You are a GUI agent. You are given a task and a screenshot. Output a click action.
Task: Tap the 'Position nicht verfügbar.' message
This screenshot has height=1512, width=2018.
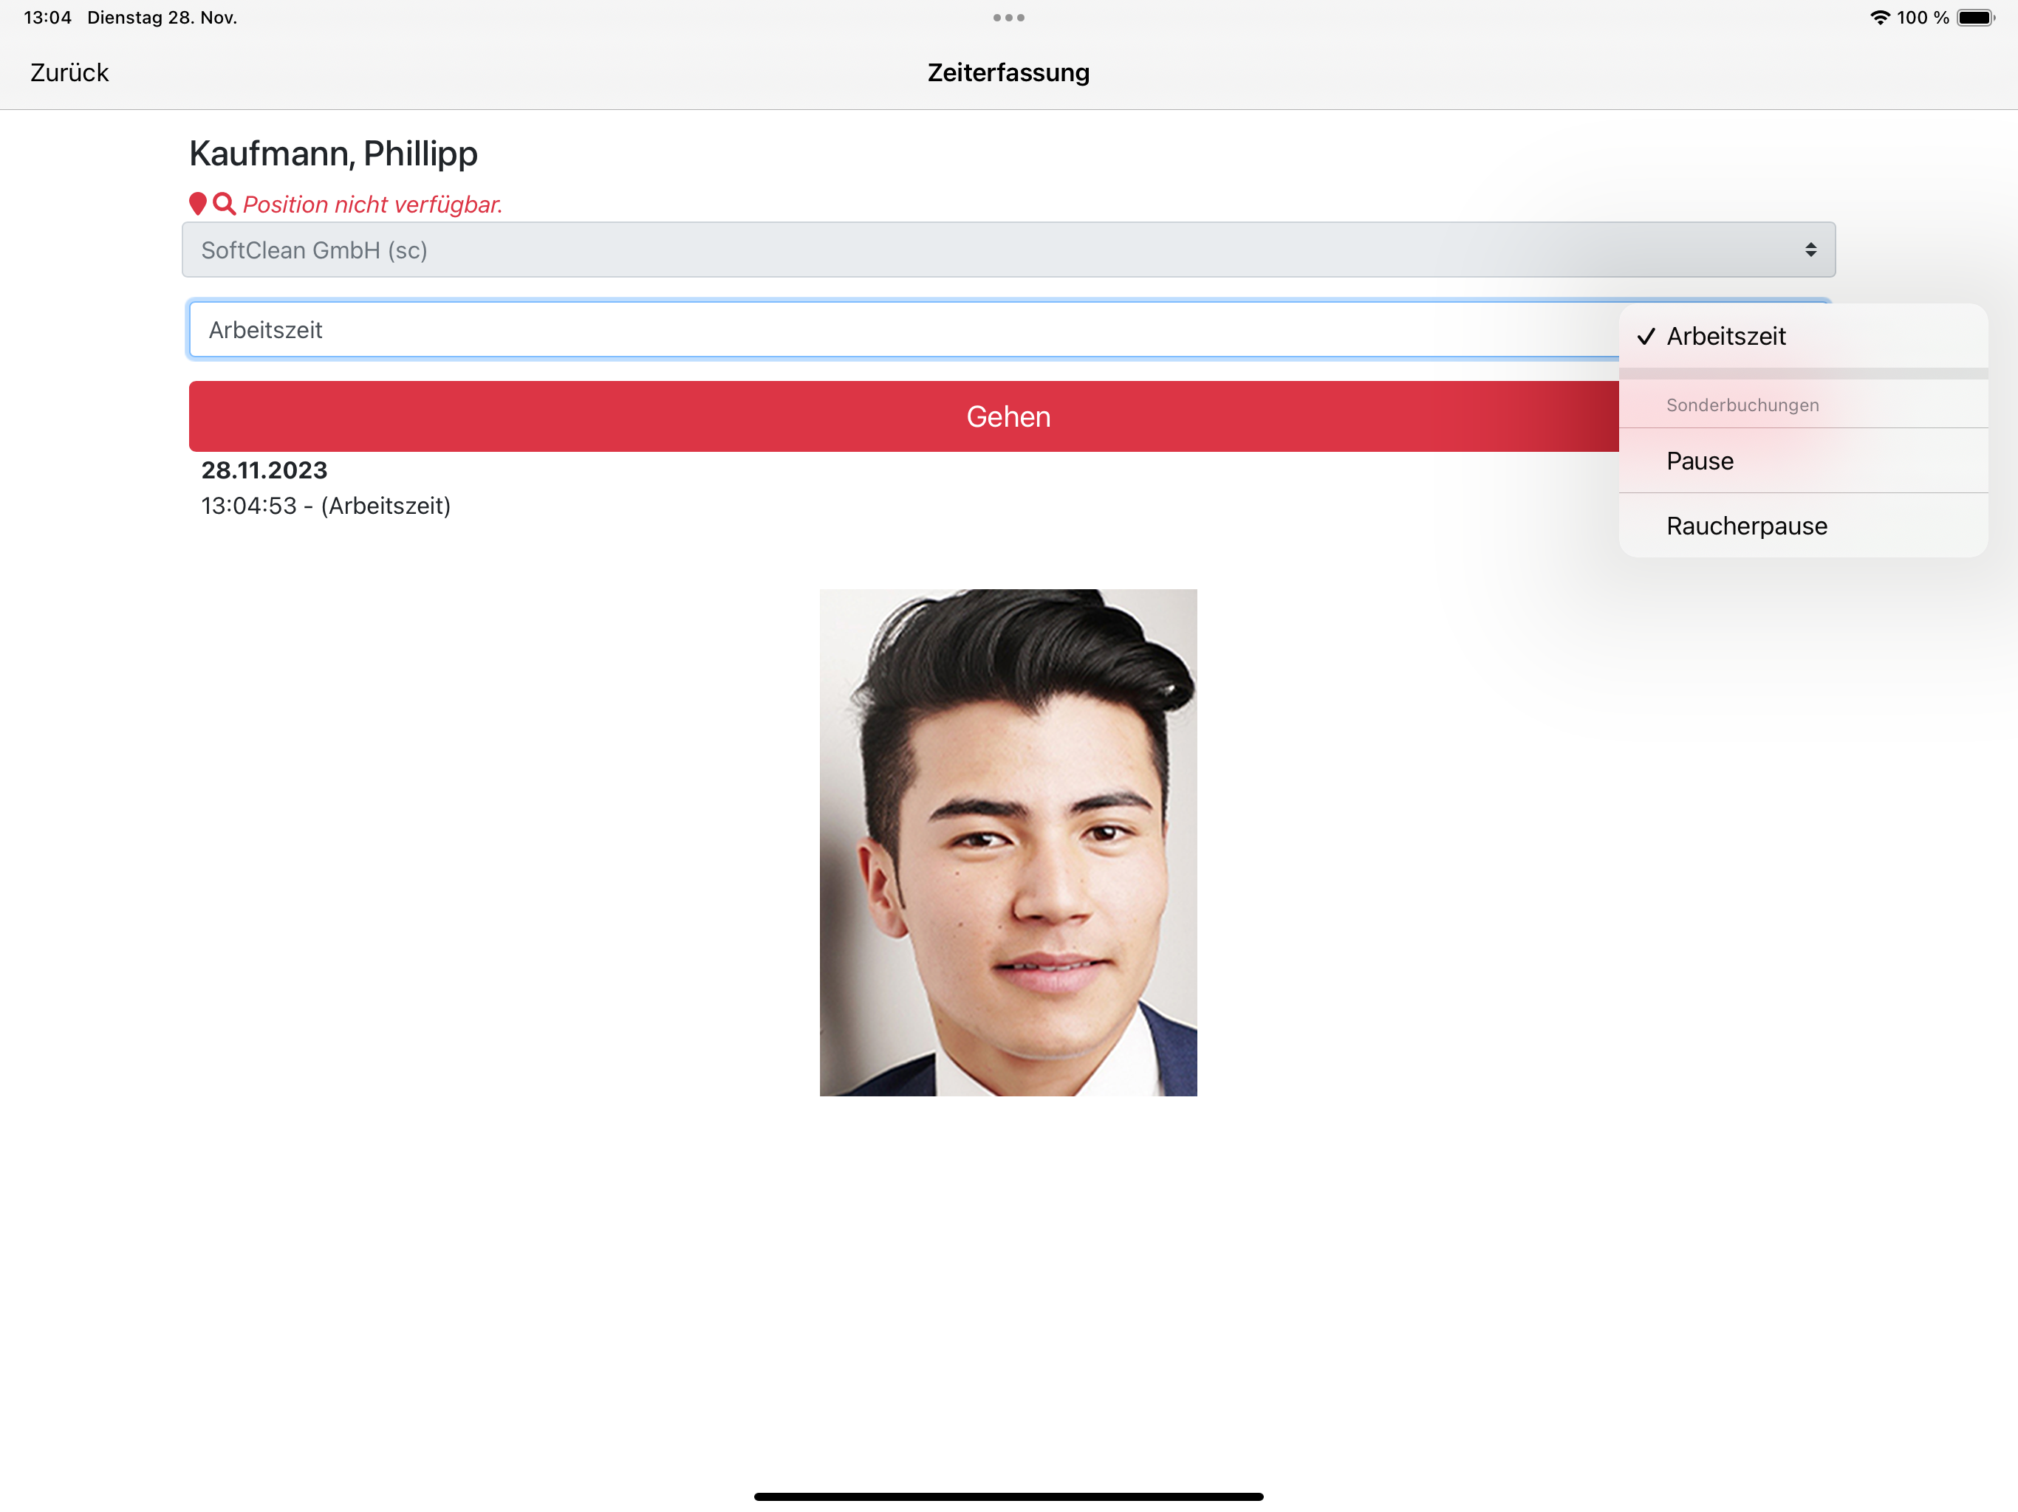(x=373, y=205)
